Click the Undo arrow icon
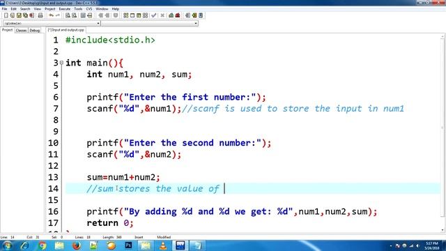The width and height of the screenshot is (446, 251). click(51, 15)
